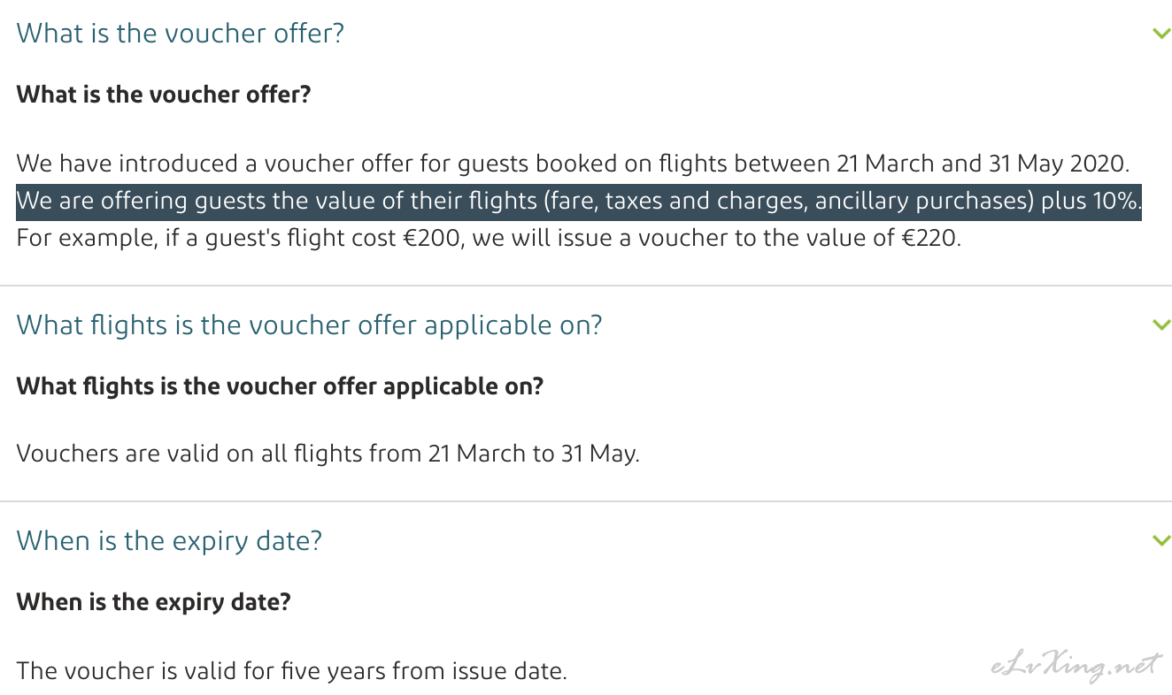Click the bold "What is the voucher offer?" subheading
Screen dimensions: 1172x695
164,94
